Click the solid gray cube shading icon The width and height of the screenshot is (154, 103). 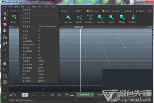pyautogui.click(x=5, y=64)
